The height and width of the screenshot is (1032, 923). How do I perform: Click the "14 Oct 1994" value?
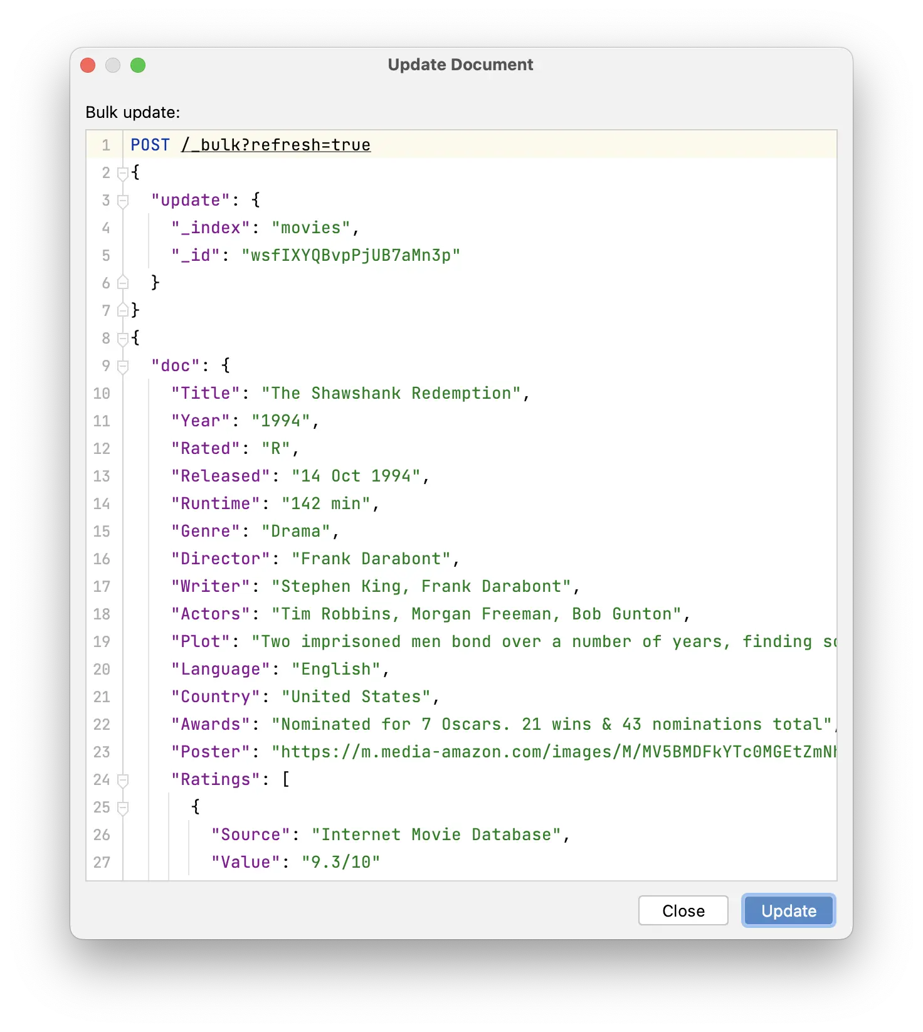click(356, 476)
